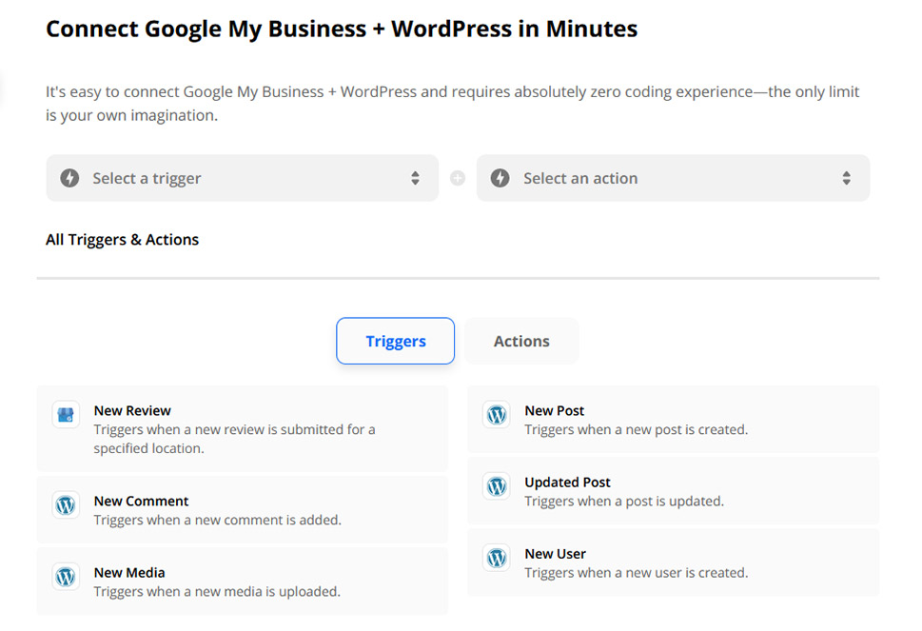Click the plus icon between trigger and action
Viewport: 922px width, 631px height.
click(x=458, y=178)
